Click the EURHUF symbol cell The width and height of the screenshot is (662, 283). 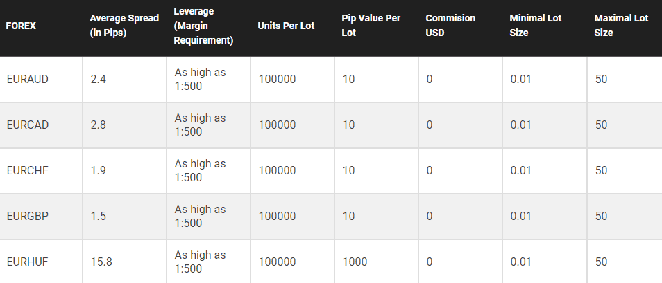[x=28, y=262]
